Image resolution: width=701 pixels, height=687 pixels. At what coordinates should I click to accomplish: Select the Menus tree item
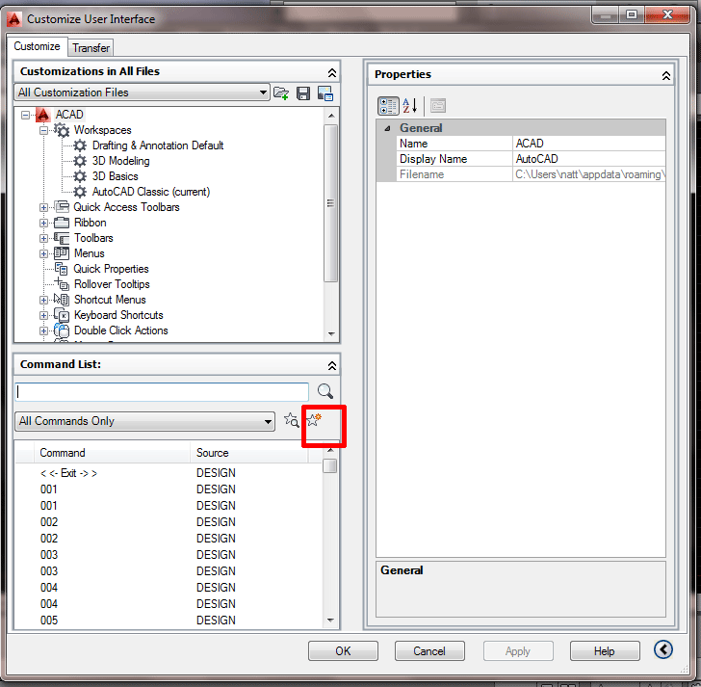click(x=89, y=253)
